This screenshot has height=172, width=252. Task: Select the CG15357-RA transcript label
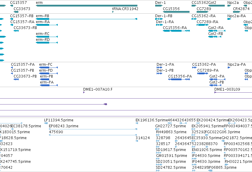(x=22, y=22)
